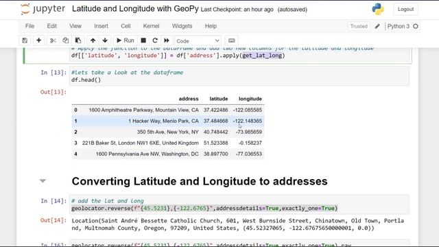Click the Out[13] output prompt
The image size is (439, 247).
tap(54, 92)
